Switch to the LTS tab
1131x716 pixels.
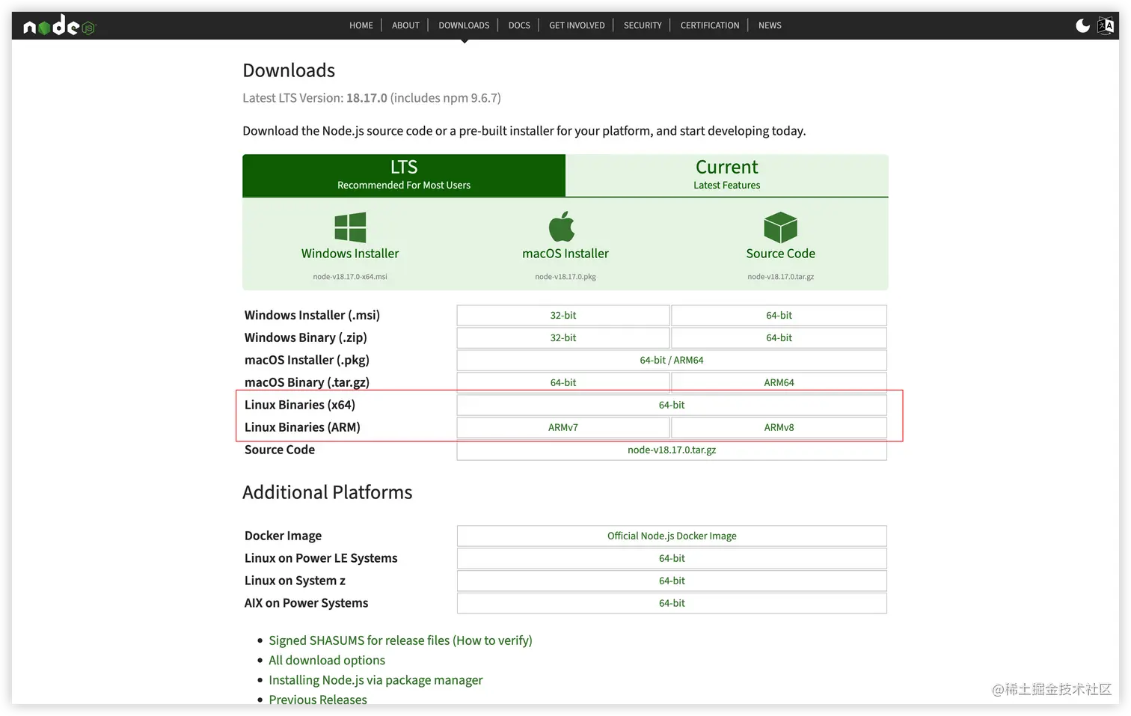tap(404, 176)
